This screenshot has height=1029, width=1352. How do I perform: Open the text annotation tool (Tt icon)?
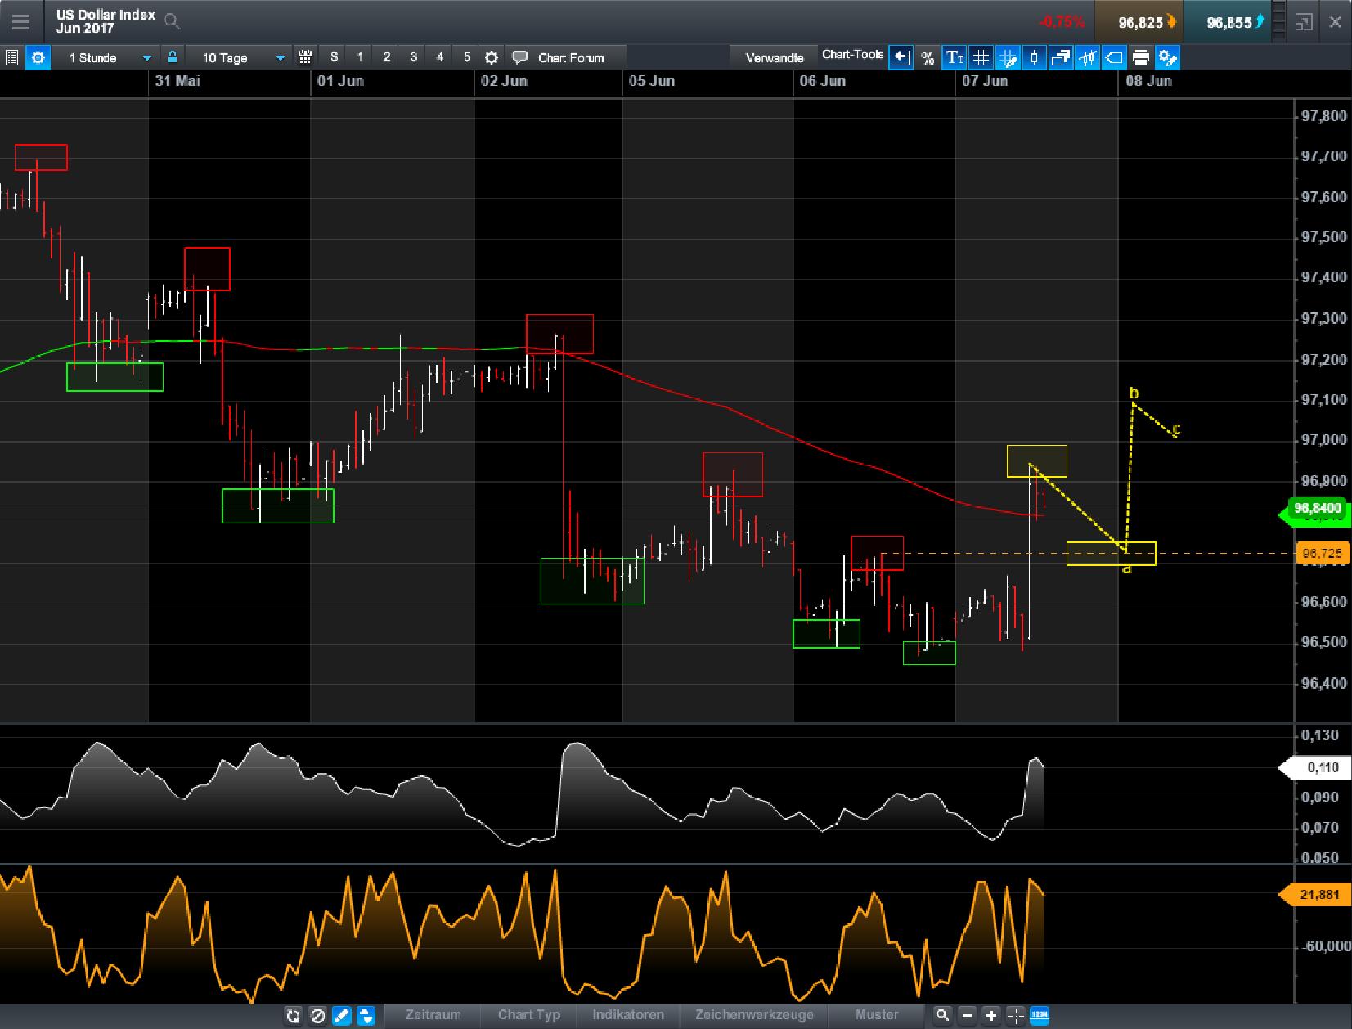[954, 57]
